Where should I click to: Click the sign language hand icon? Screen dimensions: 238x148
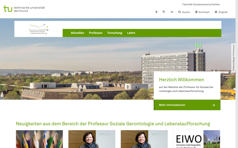pyautogui.click(x=164, y=12)
